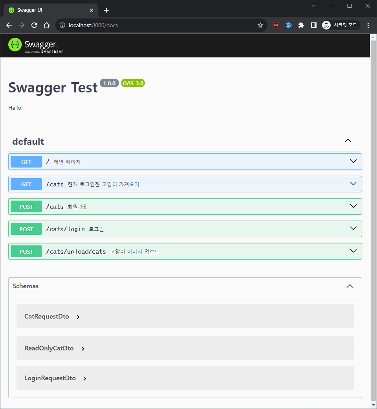Screen dimensions: 377x409
Task: Go to the browser home page icon
Action: (x=47, y=25)
